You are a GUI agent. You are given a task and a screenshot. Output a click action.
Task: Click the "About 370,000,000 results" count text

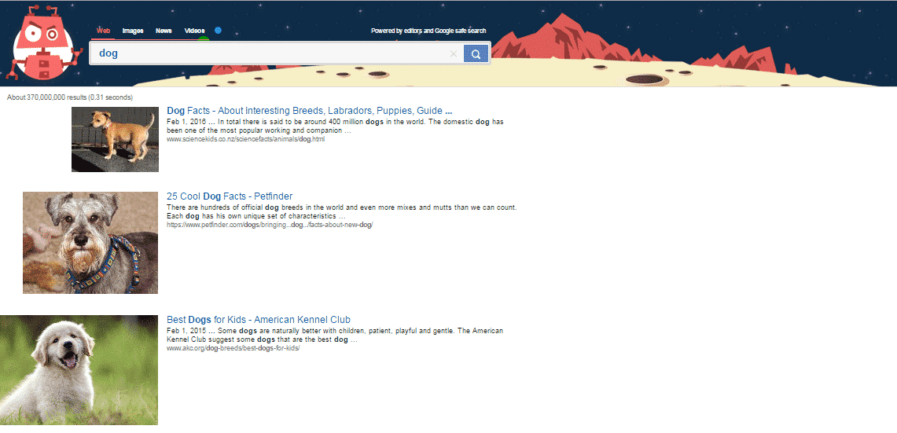[69, 97]
